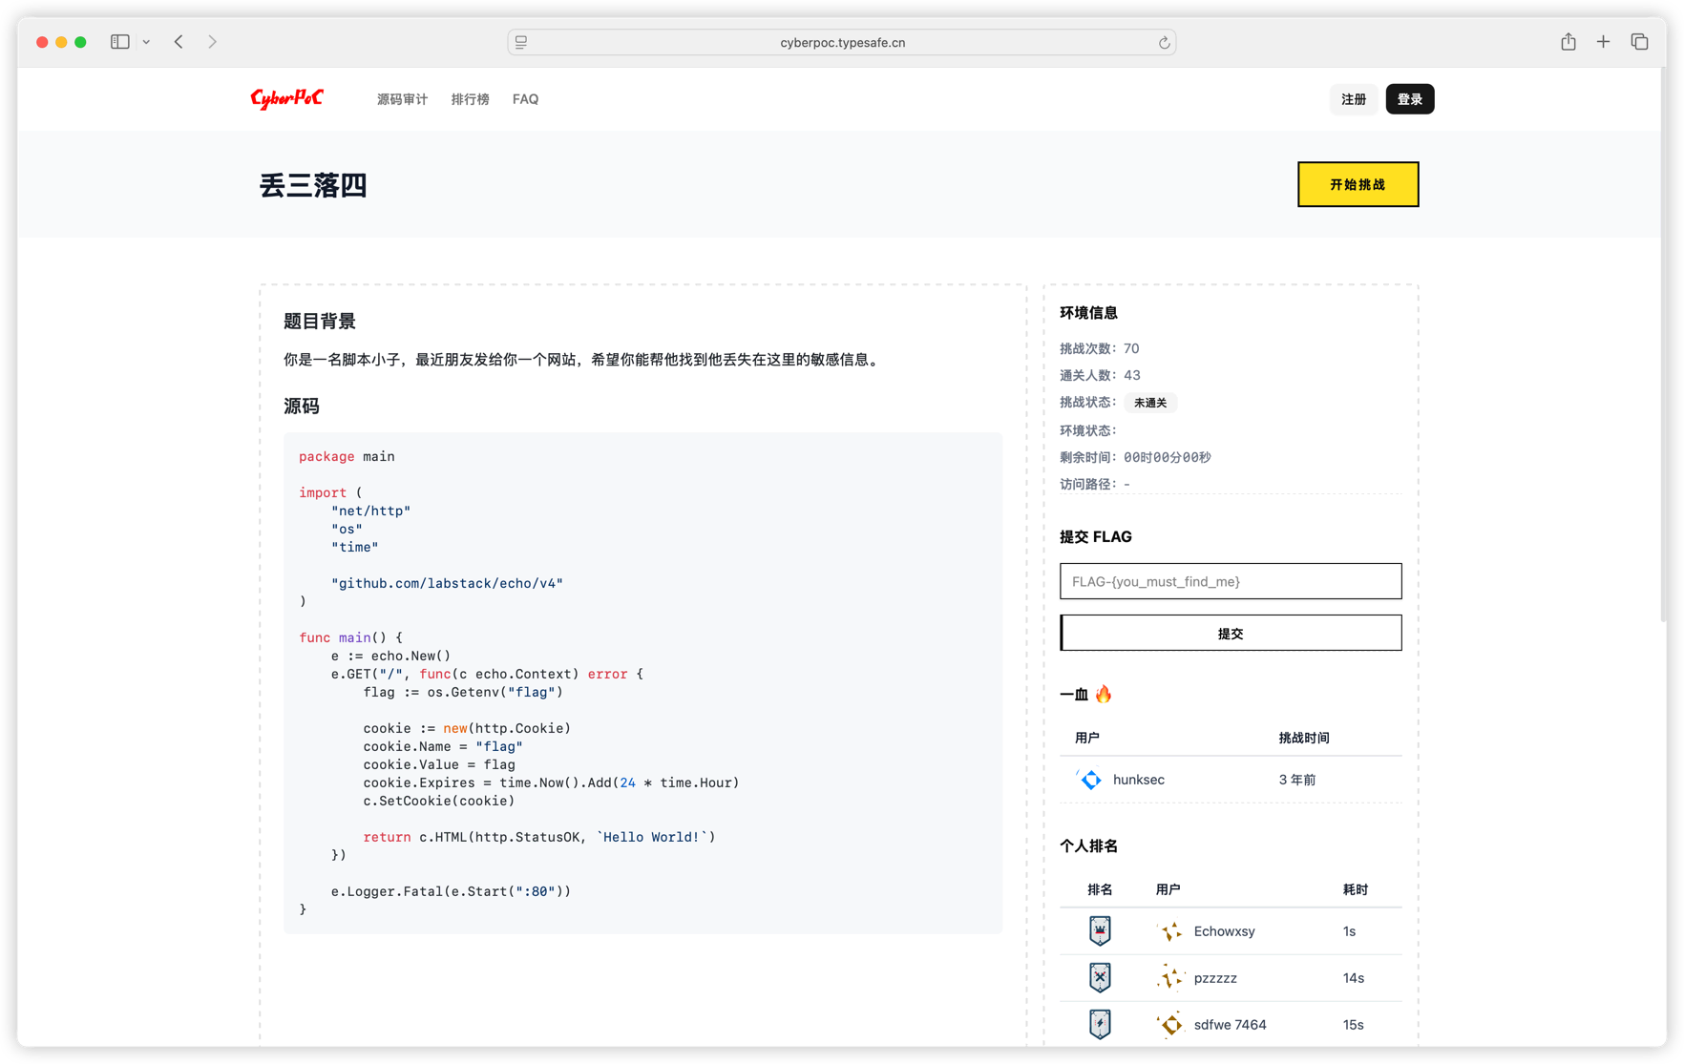
Task: Click the 登录 button
Action: click(1409, 99)
